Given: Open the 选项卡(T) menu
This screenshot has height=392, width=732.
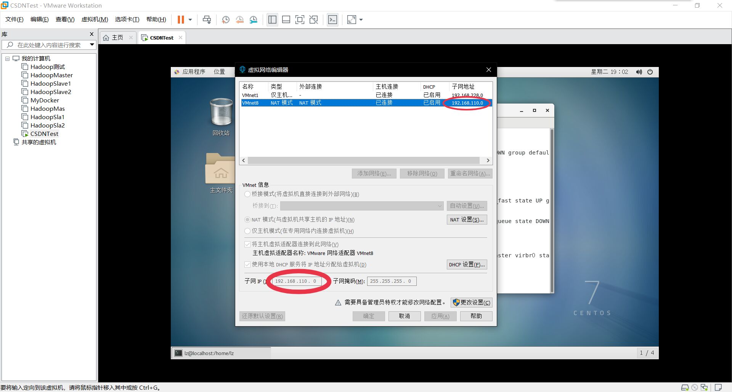Looking at the screenshot, I should tap(127, 19).
